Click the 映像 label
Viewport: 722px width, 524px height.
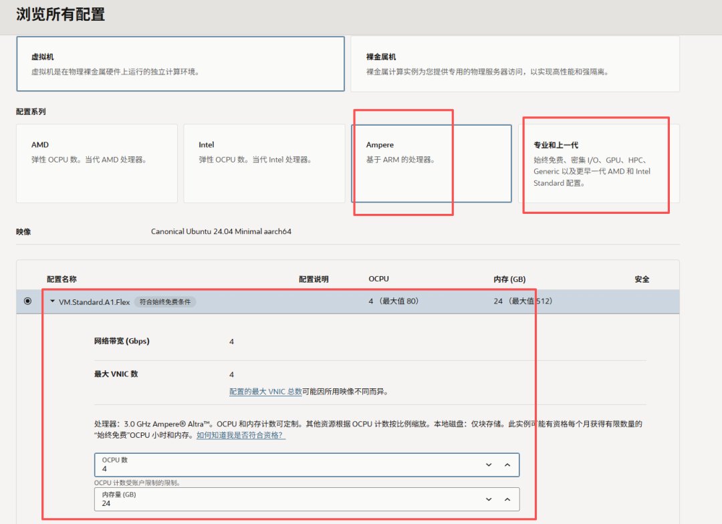click(x=23, y=232)
